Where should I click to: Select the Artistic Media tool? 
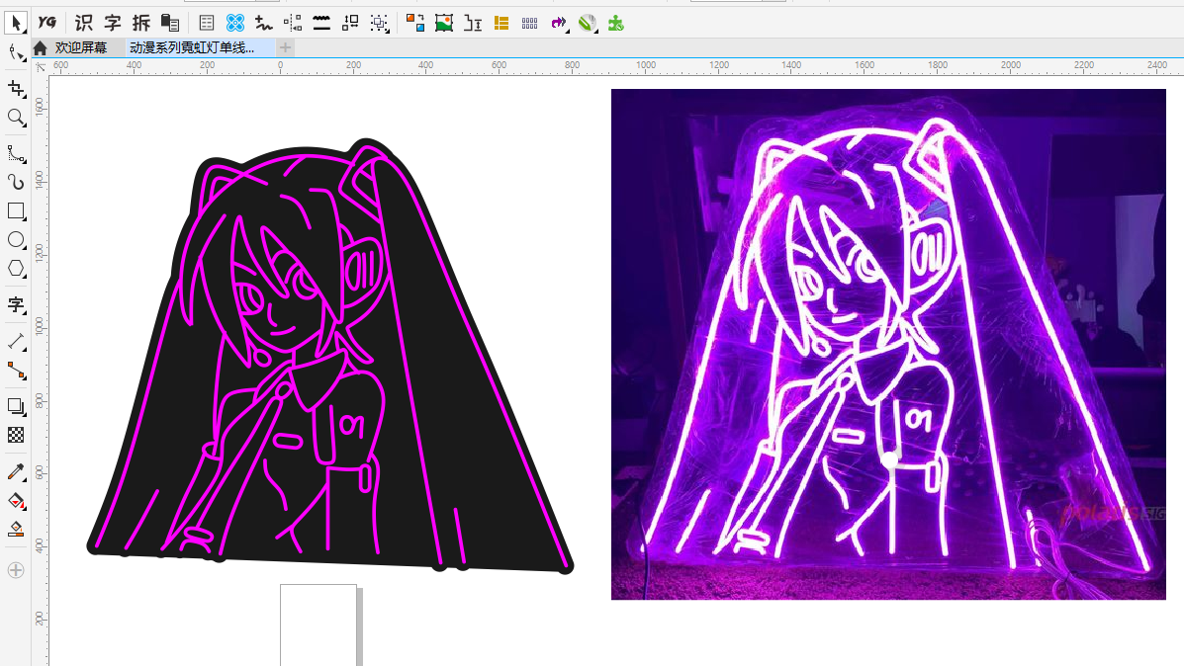(x=16, y=182)
